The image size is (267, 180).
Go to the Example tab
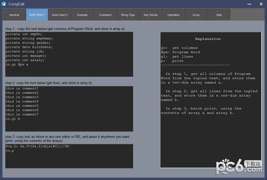click(x=82, y=15)
